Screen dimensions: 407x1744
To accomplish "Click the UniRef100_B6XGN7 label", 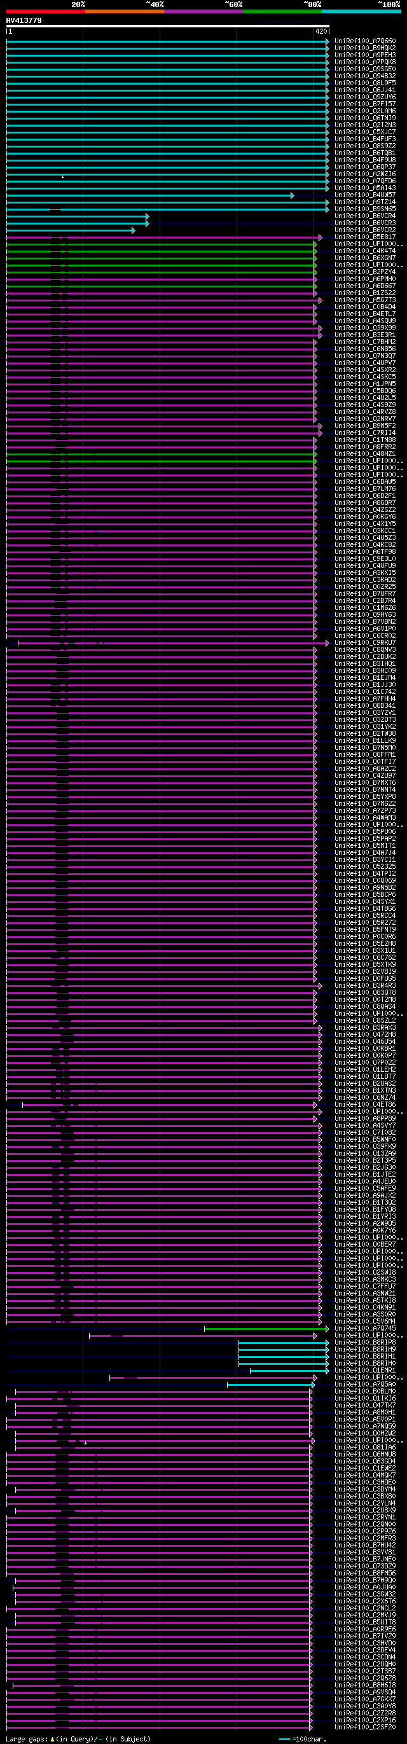I will pos(365,258).
